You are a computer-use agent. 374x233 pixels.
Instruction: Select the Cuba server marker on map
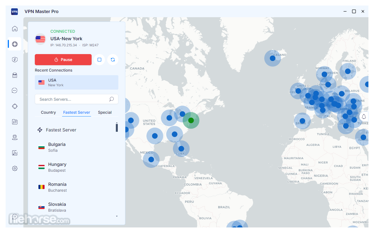(181, 149)
